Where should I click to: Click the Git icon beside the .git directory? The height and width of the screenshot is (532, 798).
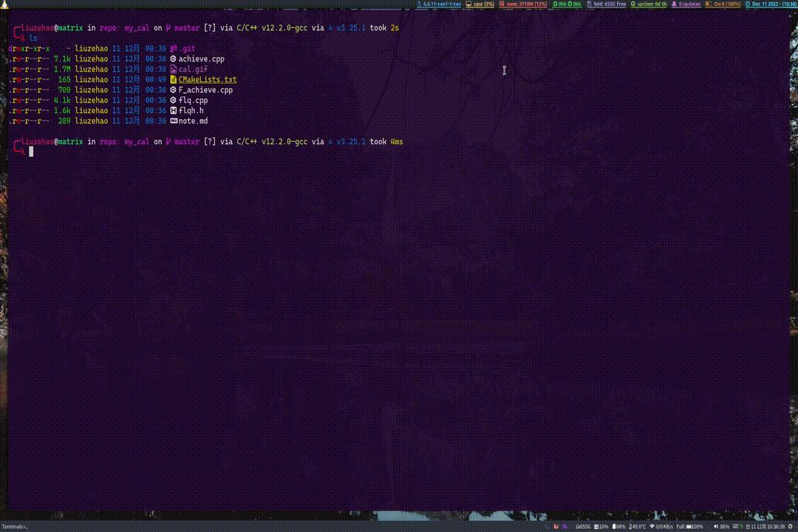coord(173,48)
